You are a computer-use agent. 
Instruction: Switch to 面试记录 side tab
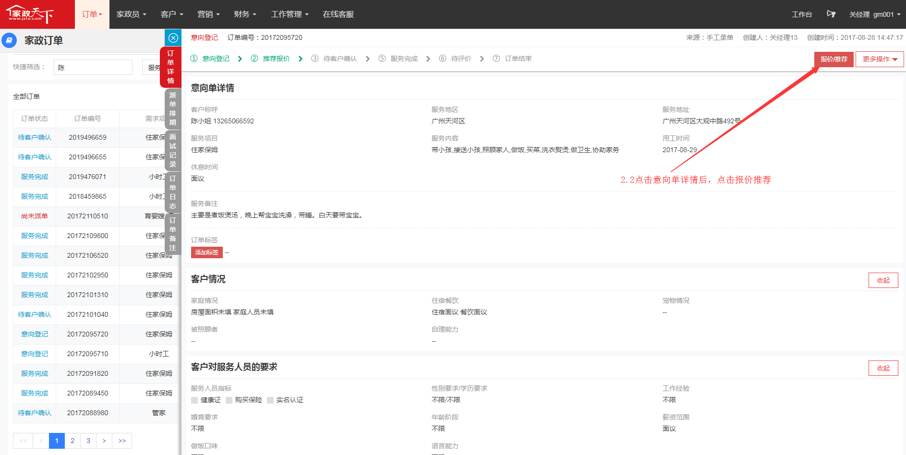click(173, 151)
